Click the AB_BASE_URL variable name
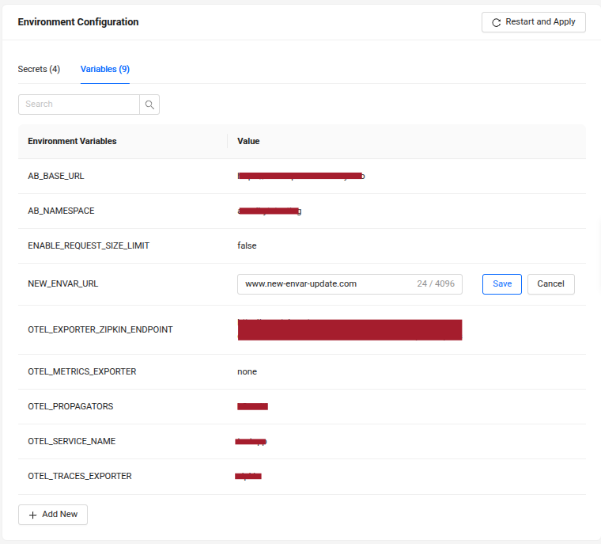The height and width of the screenshot is (544, 601). [x=56, y=177]
